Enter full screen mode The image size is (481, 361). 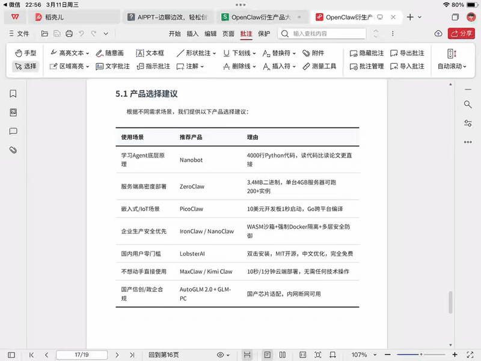[x=470, y=355]
